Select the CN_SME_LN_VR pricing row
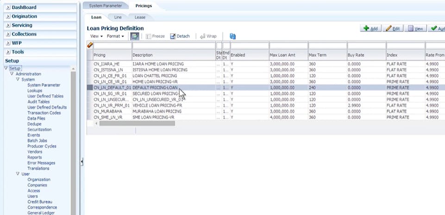Image resolution: width=445 pixels, height=215 pixels. click(266, 117)
